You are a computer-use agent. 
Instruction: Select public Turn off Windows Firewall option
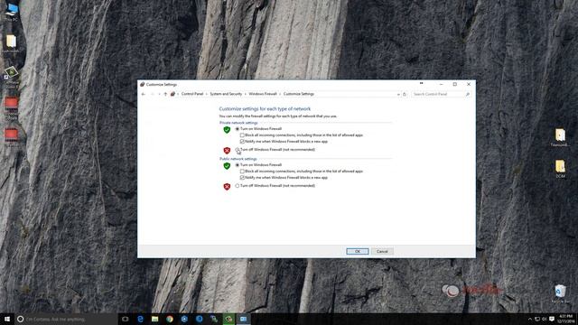coord(238,186)
